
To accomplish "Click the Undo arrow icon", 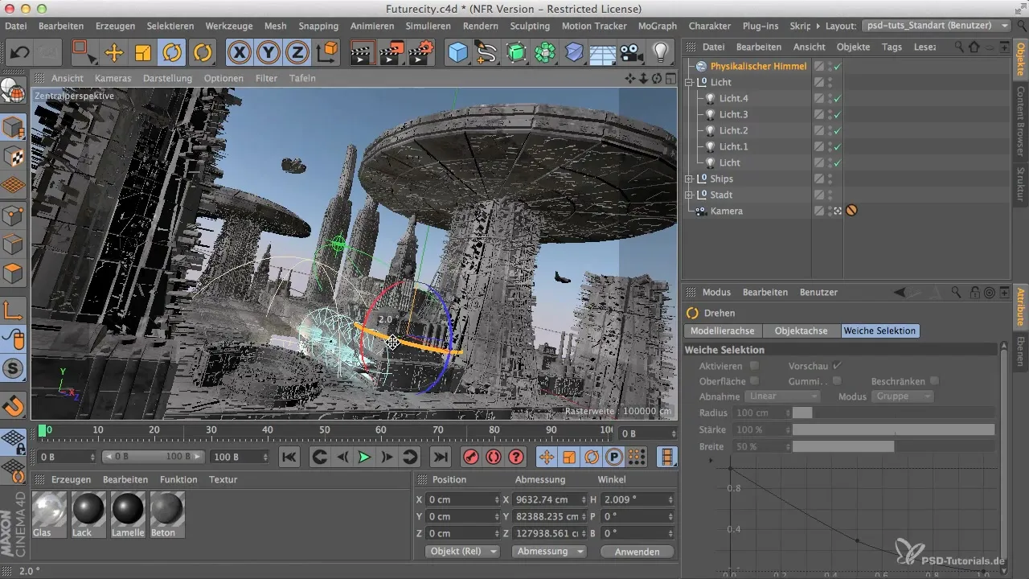I will [x=19, y=53].
